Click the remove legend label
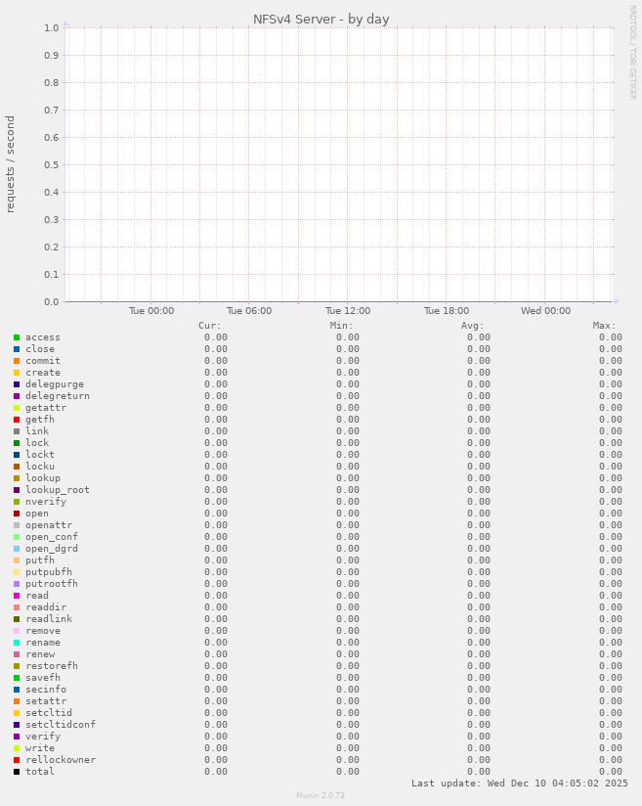The height and width of the screenshot is (806, 642). [43, 631]
